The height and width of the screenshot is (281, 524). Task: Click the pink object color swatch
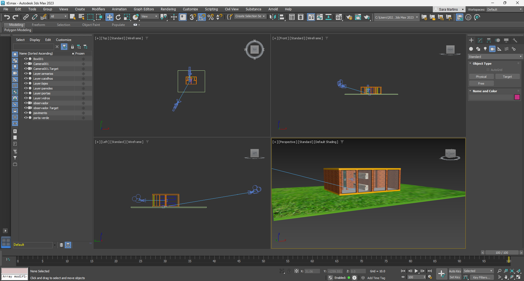tap(517, 97)
